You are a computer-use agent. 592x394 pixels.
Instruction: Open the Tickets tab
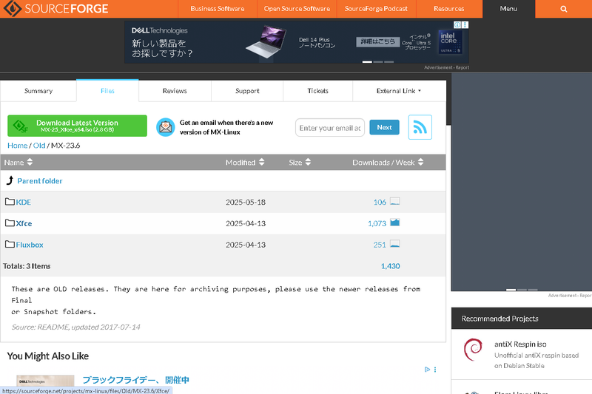tap(318, 91)
